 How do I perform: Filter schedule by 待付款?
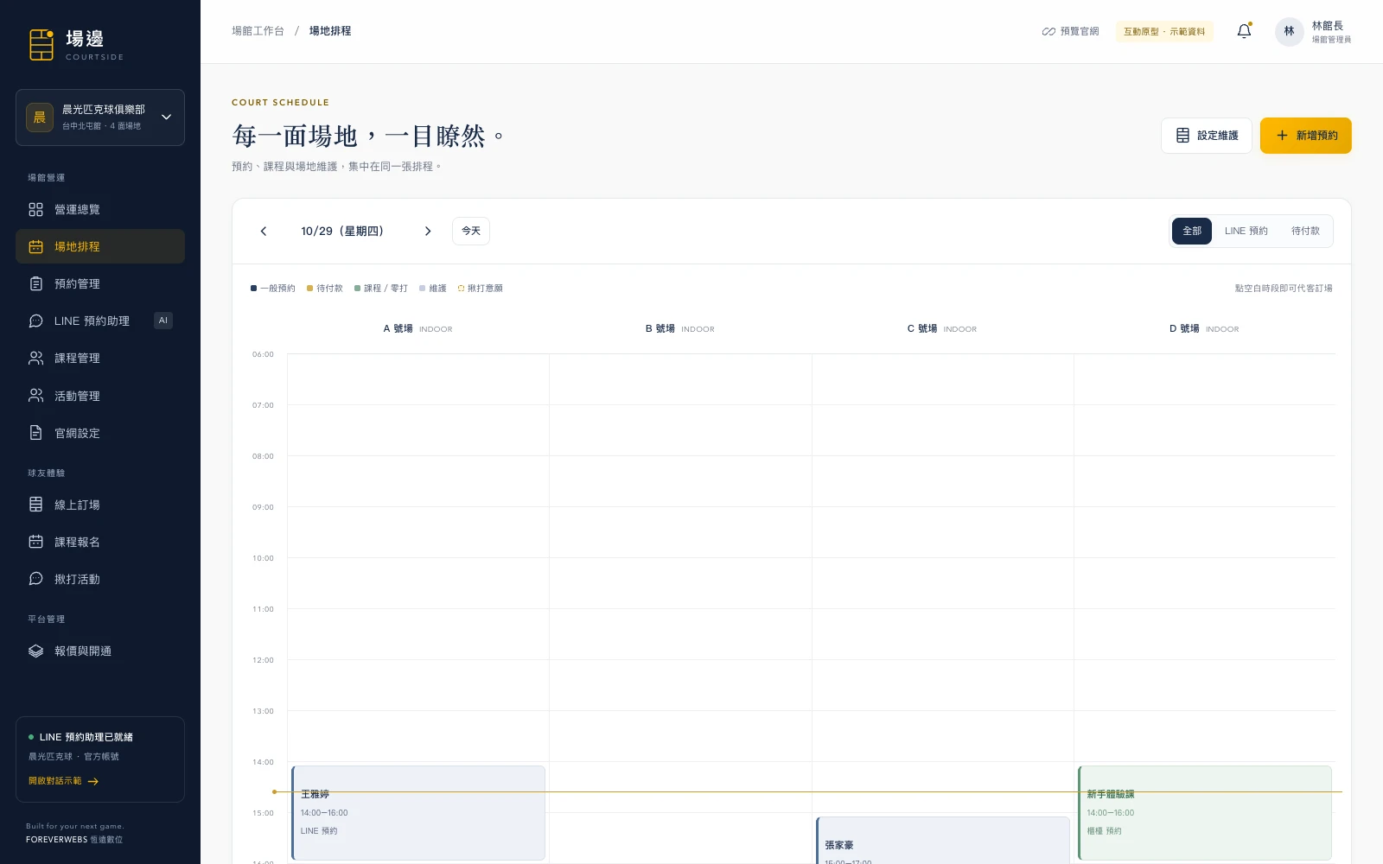point(1305,231)
